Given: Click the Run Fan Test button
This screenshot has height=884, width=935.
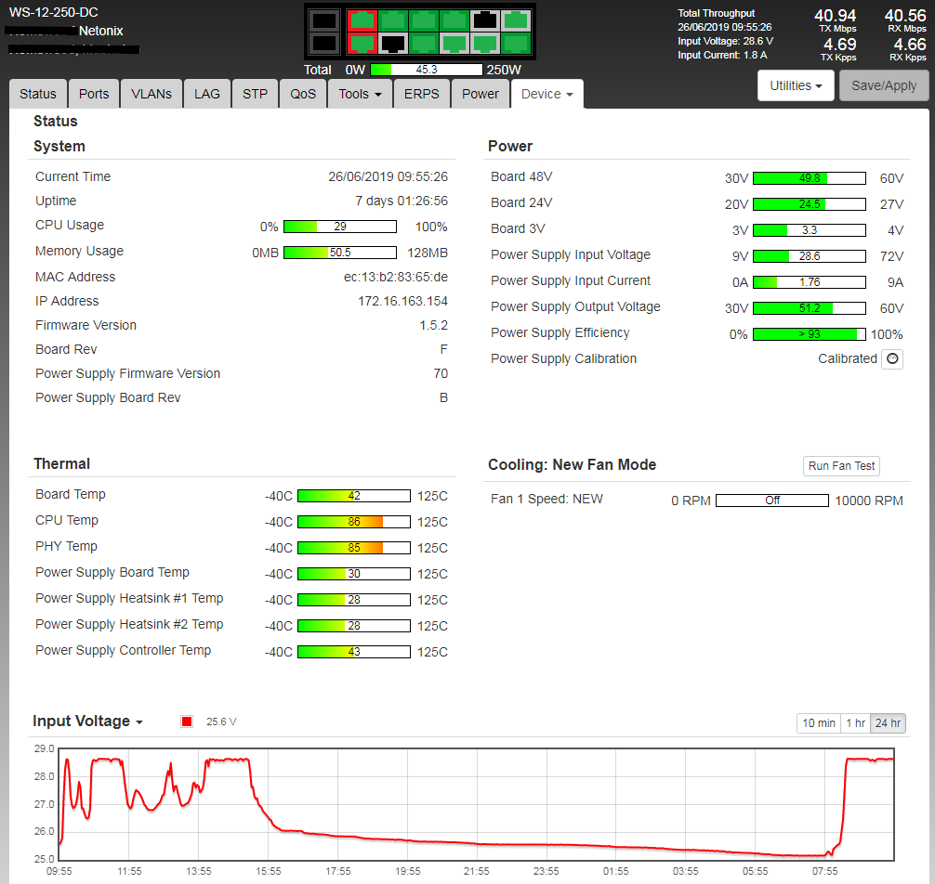Looking at the screenshot, I should 841,466.
